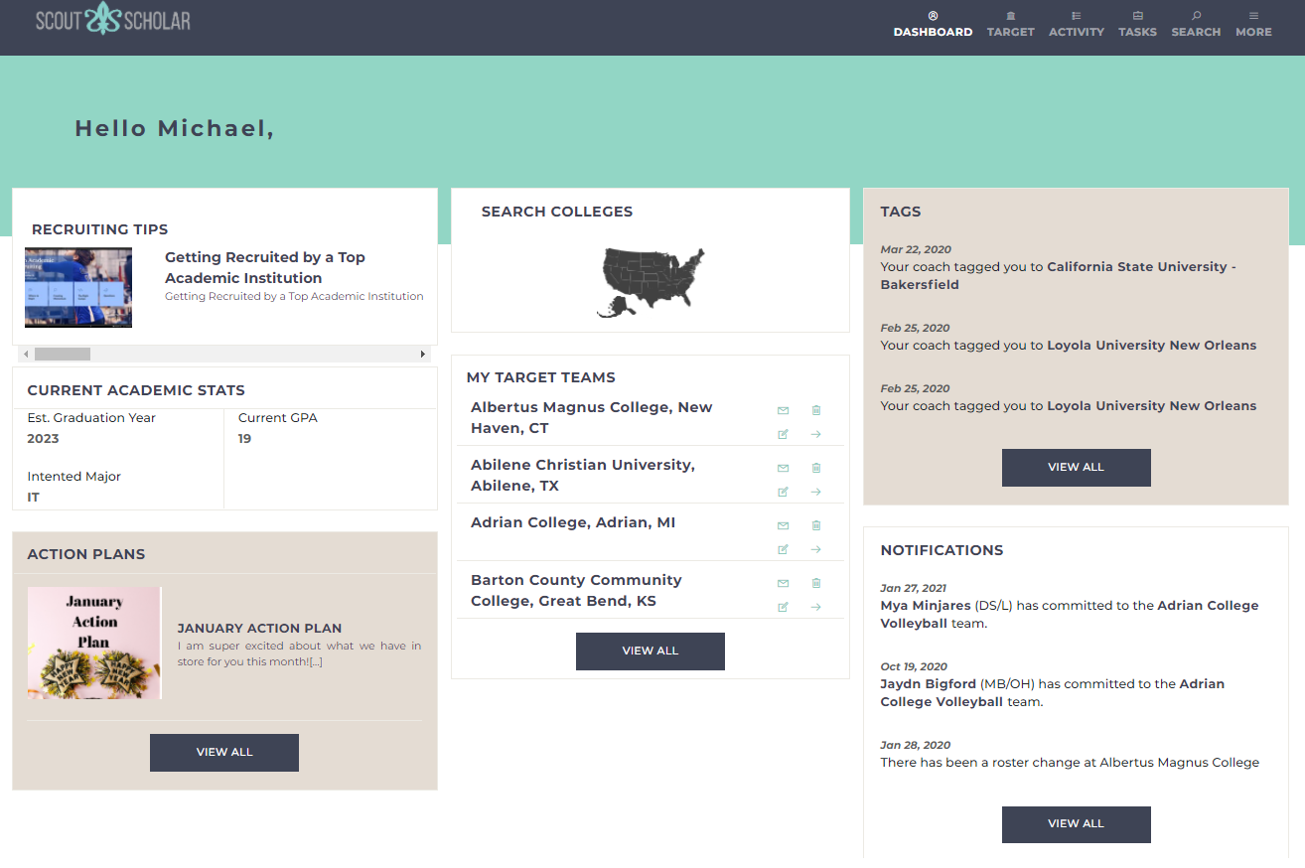Image resolution: width=1305 pixels, height=868 pixels.
Task: Edit the Adrian College target entry
Action: pos(783,549)
